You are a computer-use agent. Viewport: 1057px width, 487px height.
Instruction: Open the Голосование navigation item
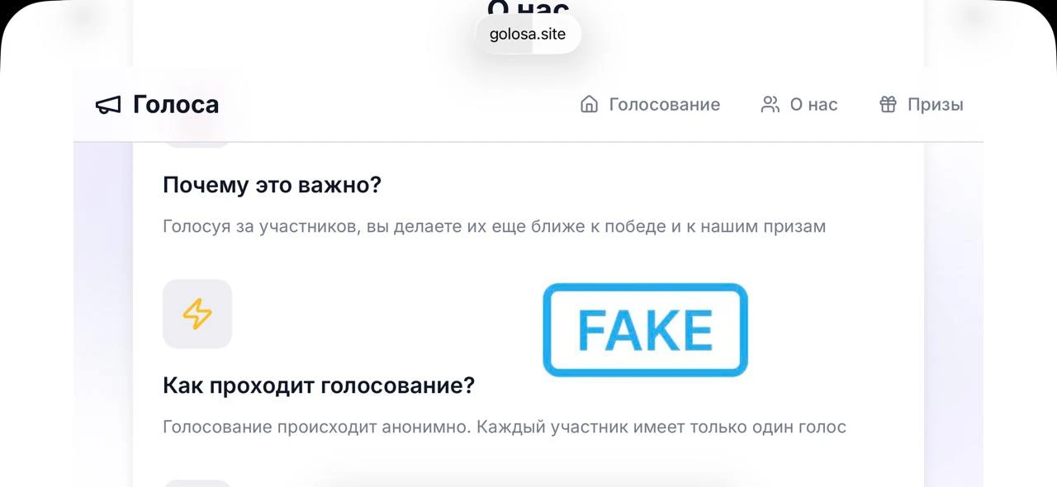tap(650, 104)
